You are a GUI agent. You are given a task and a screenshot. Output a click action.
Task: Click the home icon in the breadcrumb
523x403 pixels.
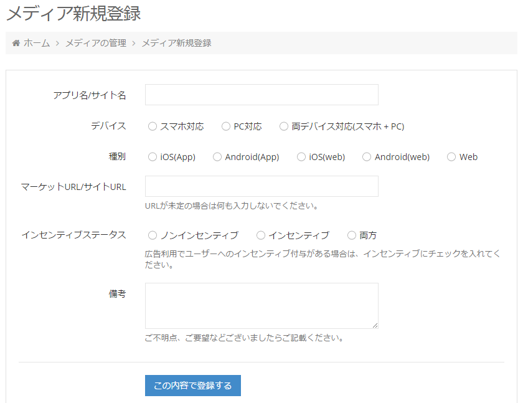pyautogui.click(x=16, y=43)
